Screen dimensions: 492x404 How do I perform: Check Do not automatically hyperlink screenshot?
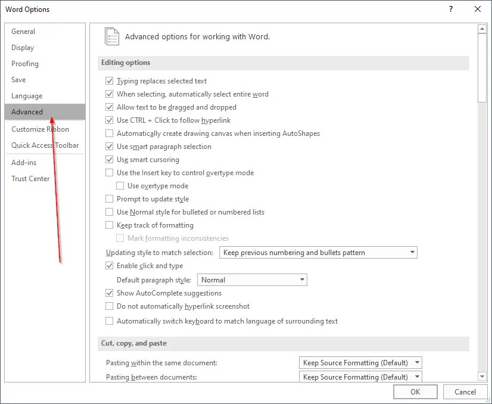[x=110, y=306]
